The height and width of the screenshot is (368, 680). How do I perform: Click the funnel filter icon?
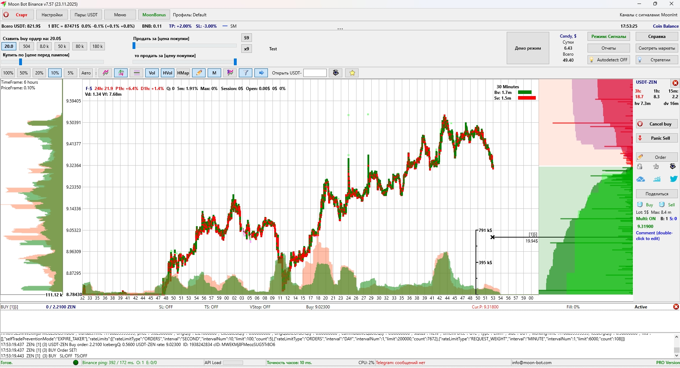click(x=246, y=73)
